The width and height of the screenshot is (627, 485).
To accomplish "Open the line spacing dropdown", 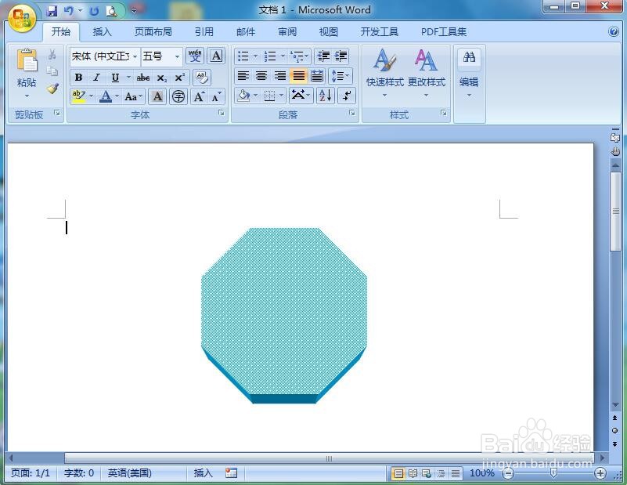I will pos(341,76).
